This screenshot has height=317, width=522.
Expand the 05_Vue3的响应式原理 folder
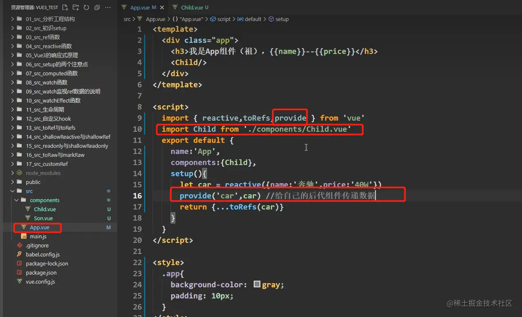(13, 55)
